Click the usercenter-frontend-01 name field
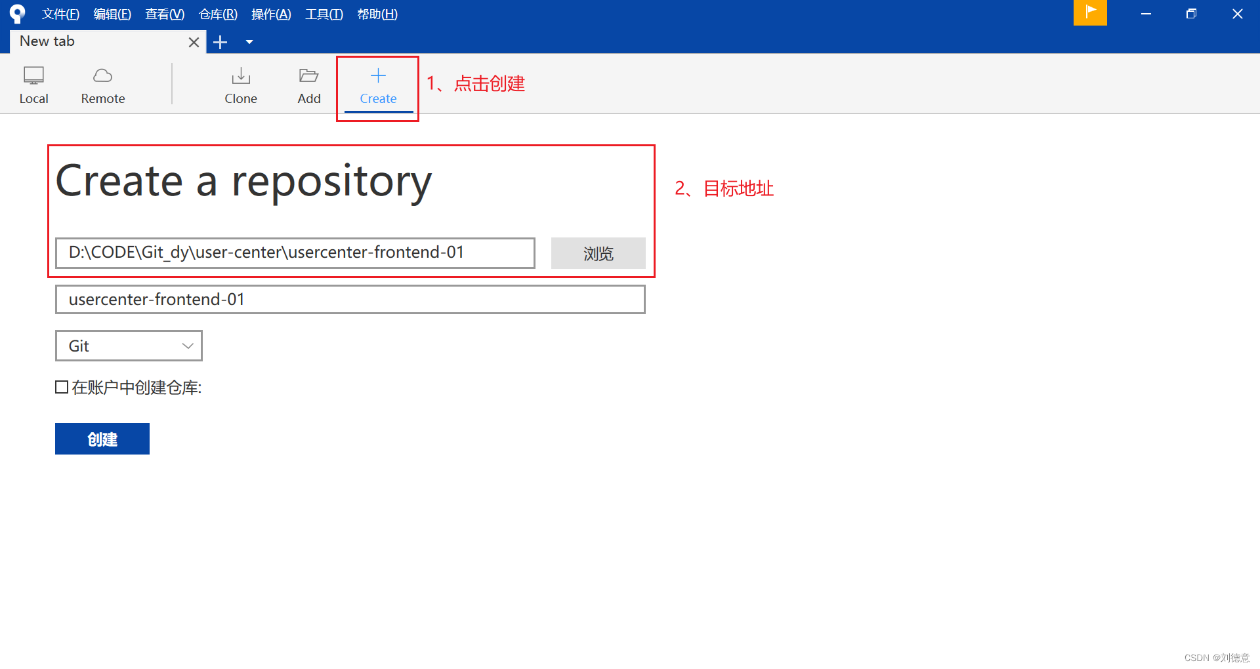This screenshot has width=1260, height=669. [x=350, y=299]
